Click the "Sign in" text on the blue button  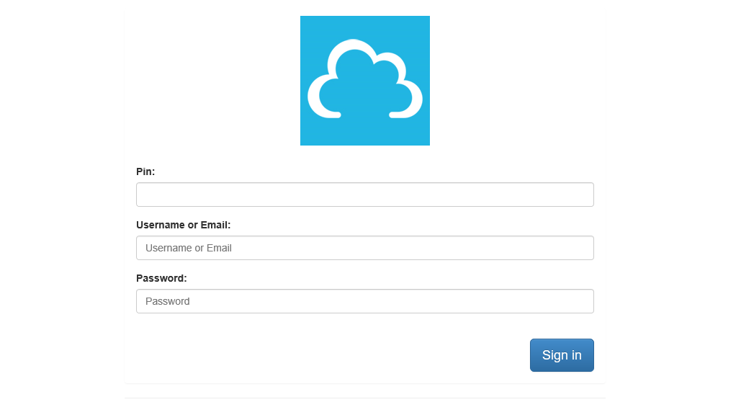click(x=562, y=355)
